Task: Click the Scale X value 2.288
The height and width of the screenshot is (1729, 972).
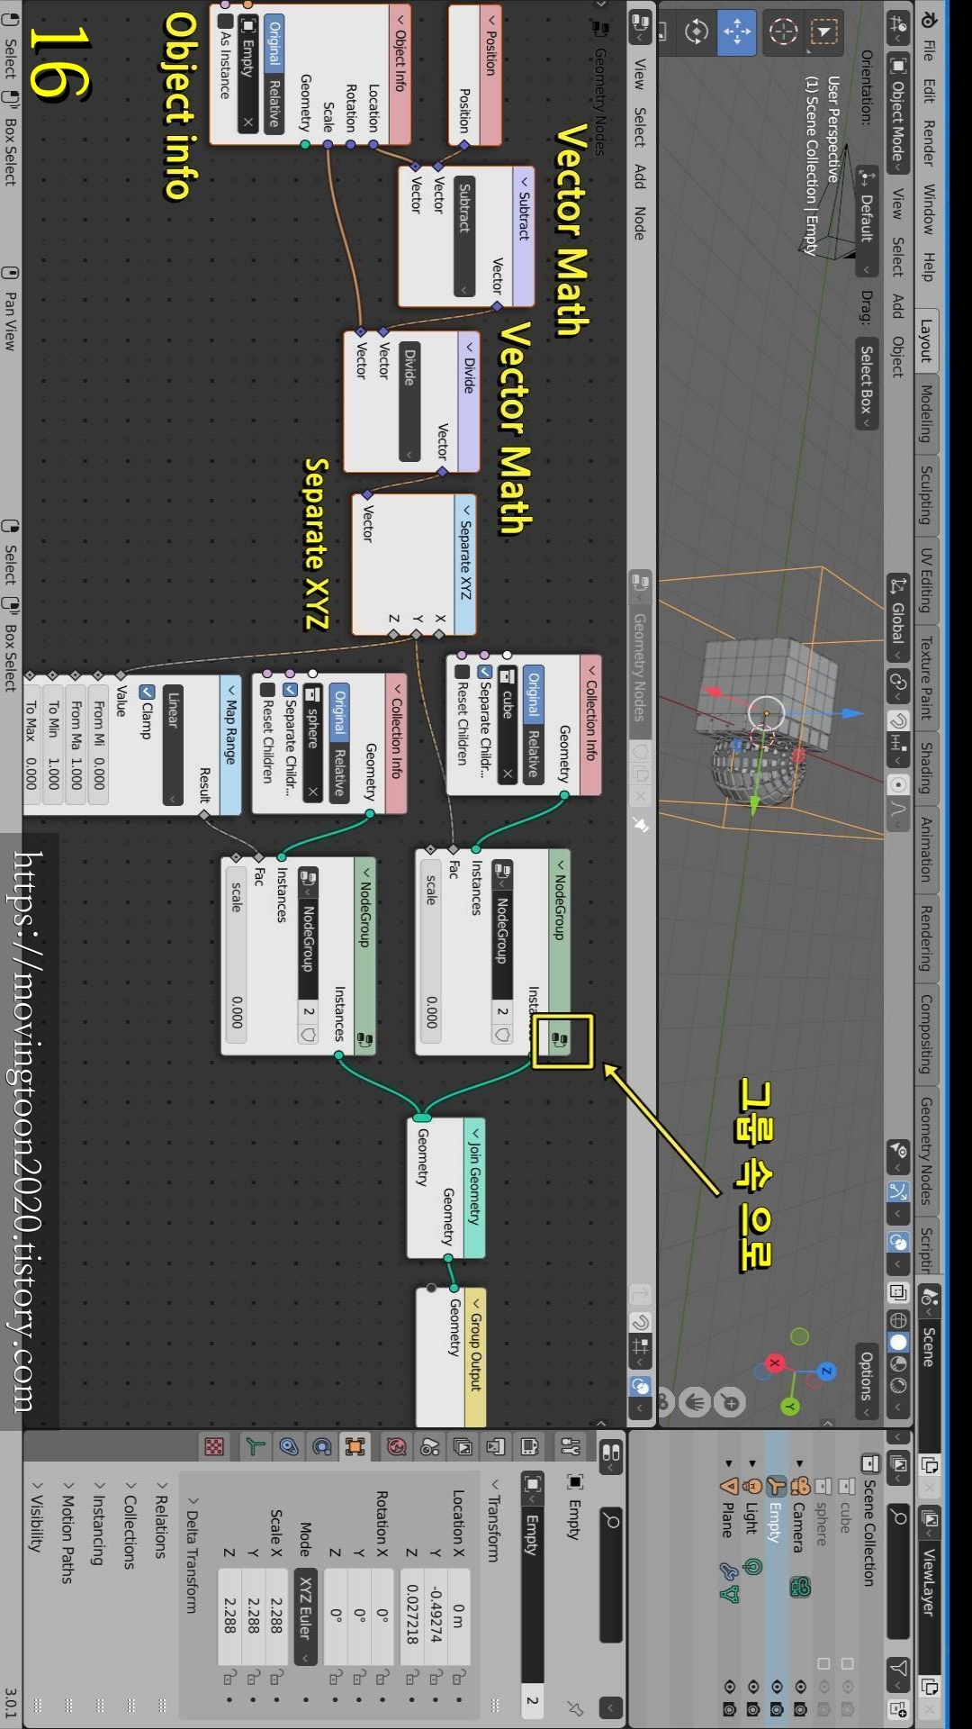Action: tap(276, 1615)
